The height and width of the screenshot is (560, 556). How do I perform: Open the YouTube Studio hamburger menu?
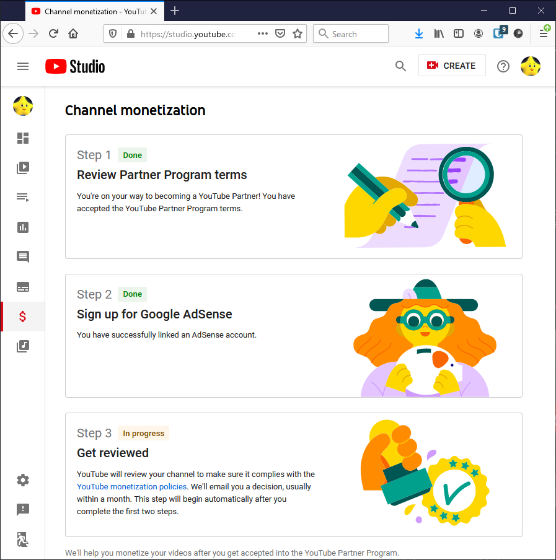pos(23,66)
